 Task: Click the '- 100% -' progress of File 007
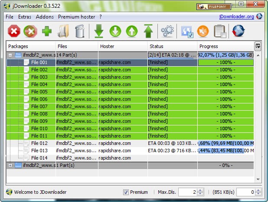click(x=226, y=106)
